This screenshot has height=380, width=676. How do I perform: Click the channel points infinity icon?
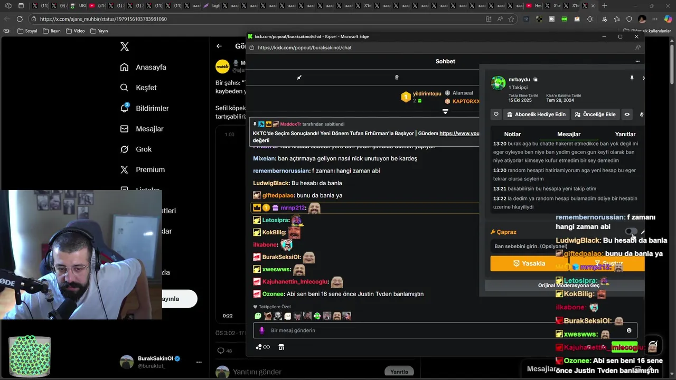263,347
